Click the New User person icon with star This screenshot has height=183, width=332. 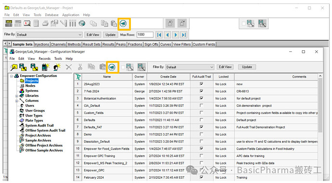point(57,67)
